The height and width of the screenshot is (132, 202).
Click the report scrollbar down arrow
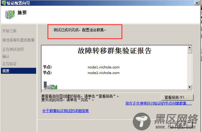tap(190, 87)
